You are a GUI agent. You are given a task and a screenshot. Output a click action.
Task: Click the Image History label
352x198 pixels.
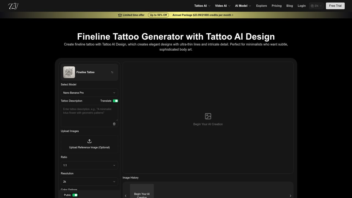[x=131, y=178]
